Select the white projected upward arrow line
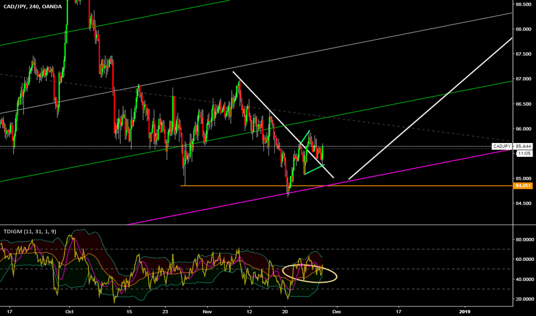 pos(431,108)
